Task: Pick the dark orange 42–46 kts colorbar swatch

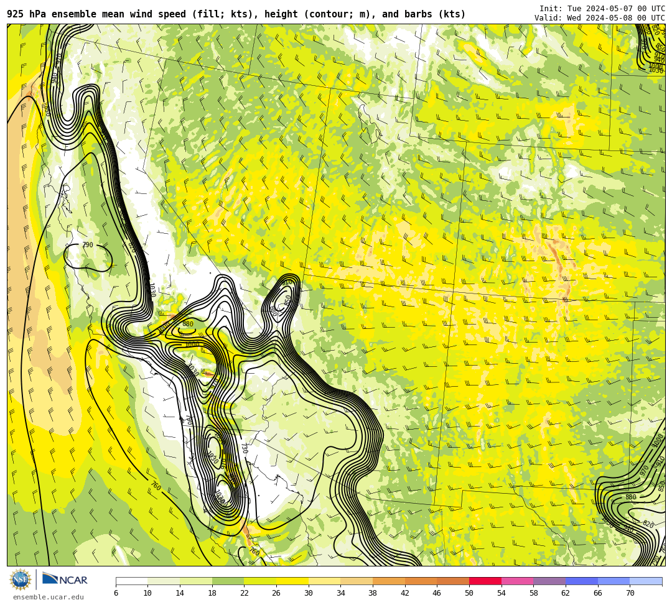Action: (421, 581)
